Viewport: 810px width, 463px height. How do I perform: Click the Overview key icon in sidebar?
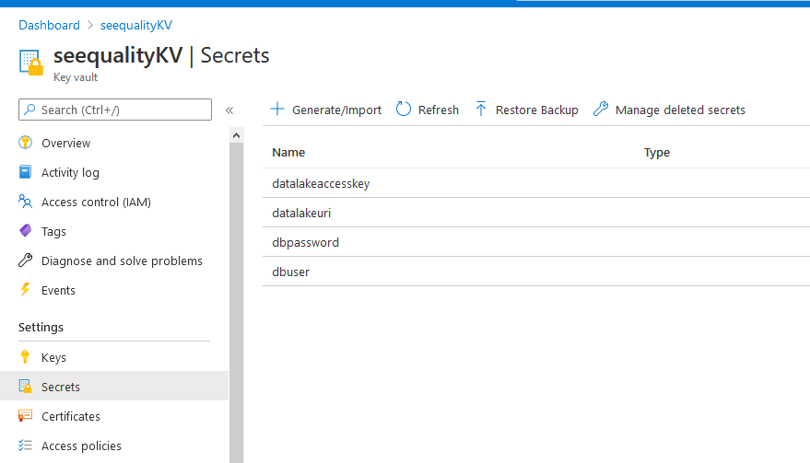pyautogui.click(x=25, y=143)
